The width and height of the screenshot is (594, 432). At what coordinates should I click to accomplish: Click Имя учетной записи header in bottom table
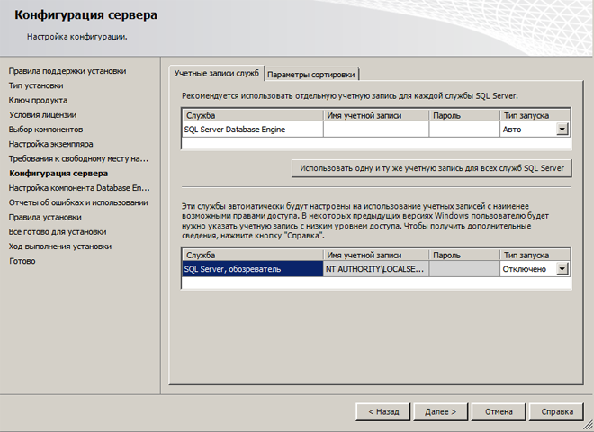(376, 255)
